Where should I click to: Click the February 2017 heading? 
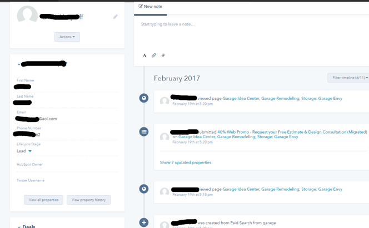(177, 78)
